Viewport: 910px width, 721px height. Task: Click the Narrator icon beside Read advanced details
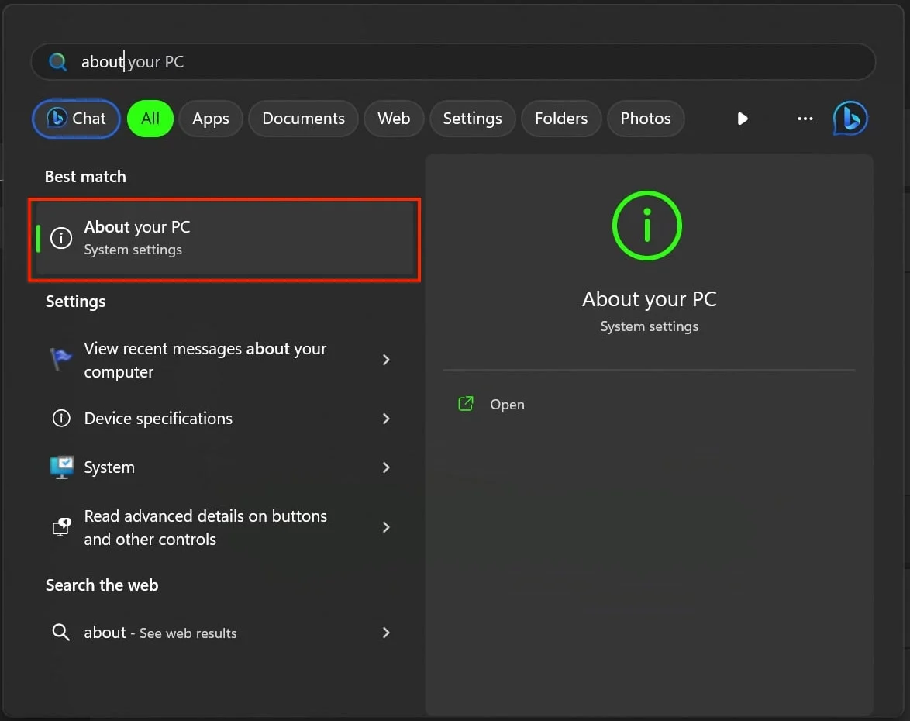[61, 527]
